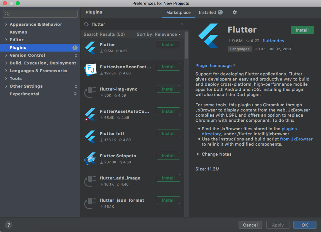Click the Size: 11.3M text
Viewport: 321px width, 232px height.
click(207, 169)
